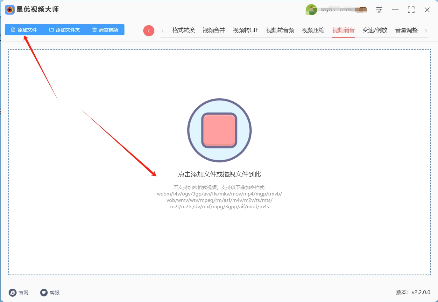Image resolution: width=438 pixels, height=302 pixels.
Task: Click the 添加文件 button
Action: click(24, 30)
